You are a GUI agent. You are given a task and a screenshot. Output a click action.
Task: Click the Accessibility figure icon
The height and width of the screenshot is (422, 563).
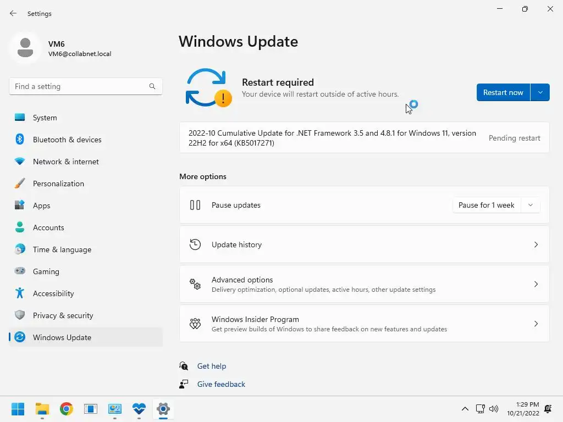20,293
